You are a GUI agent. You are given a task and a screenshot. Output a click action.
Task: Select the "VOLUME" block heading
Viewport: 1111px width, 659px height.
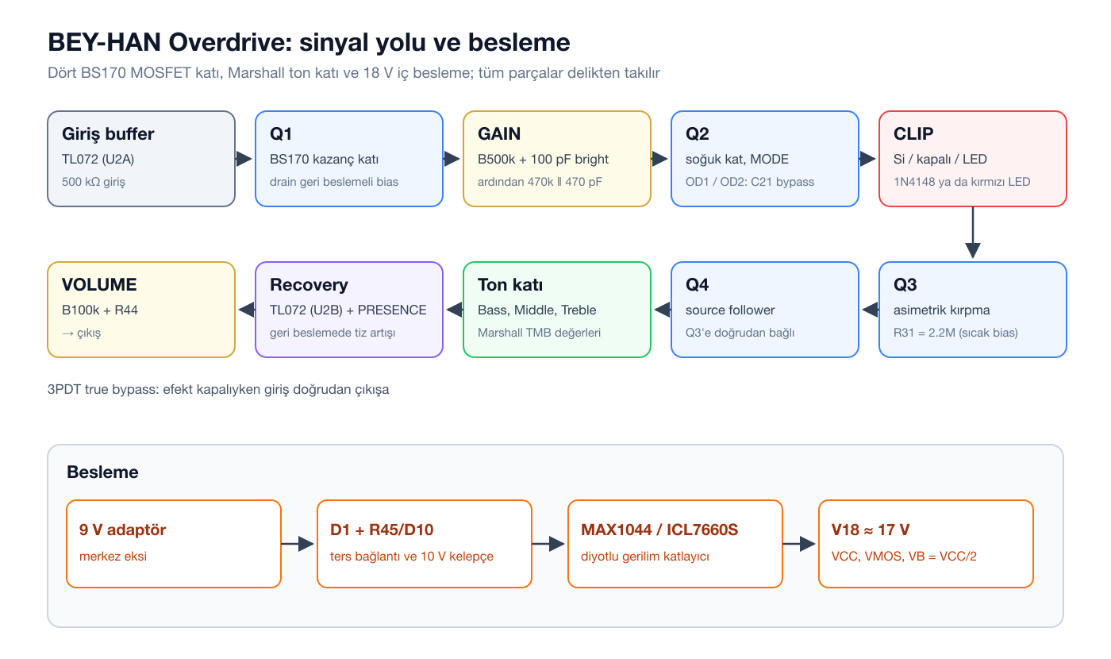click(x=99, y=284)
